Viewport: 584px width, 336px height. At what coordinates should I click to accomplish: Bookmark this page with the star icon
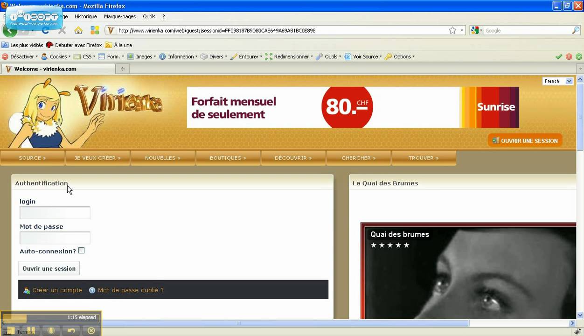[452, 30]
